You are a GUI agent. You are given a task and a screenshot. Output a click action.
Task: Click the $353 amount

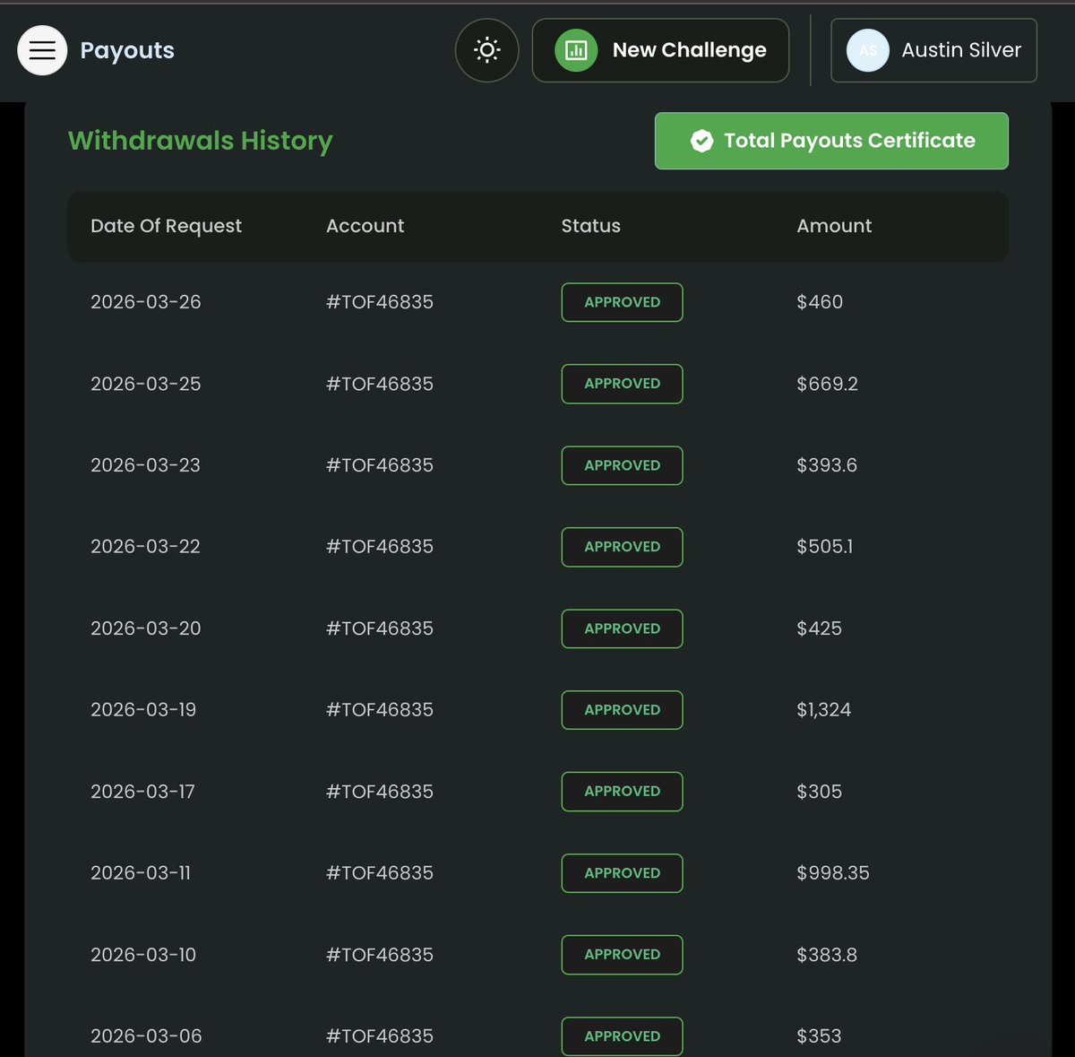(820, 1036)
